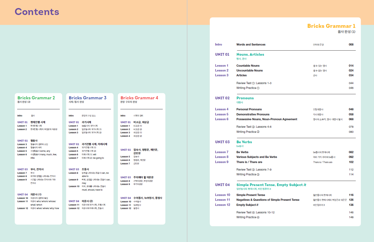Click "Writing Practice ①" entry
Screen dimensions: 374x242
248,88
